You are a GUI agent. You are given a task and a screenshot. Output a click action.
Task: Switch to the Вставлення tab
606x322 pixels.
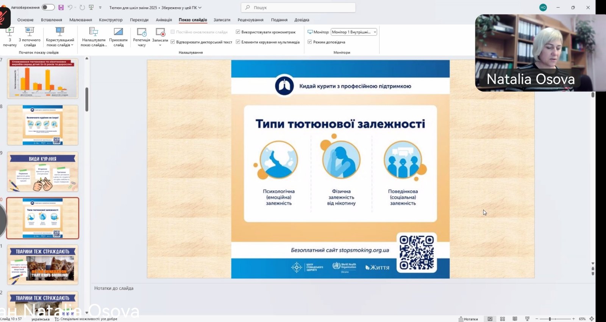pos(52,20)
